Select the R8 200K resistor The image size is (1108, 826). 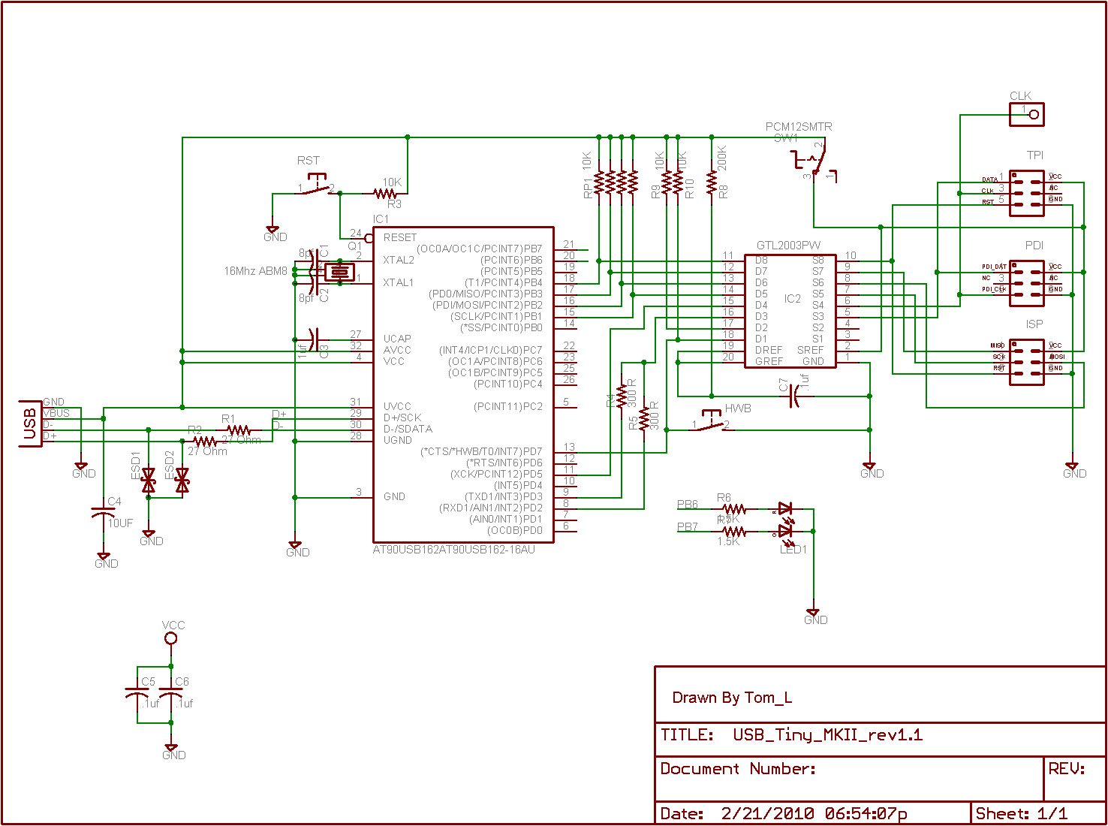(x=712, y=182)
